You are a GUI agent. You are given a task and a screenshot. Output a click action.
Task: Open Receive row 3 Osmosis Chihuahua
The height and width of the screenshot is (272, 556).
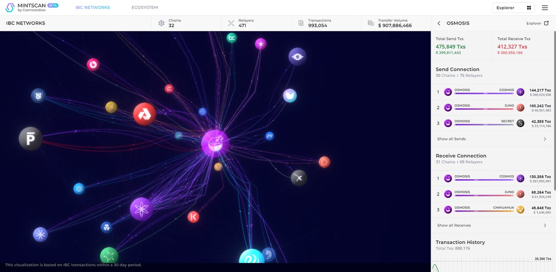tap(493, 210)
